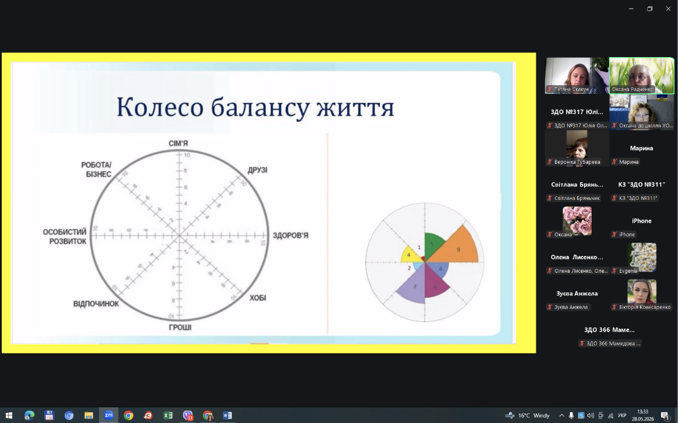
Task: Click the purple segment labeled 7
Action: click(413, 285)
